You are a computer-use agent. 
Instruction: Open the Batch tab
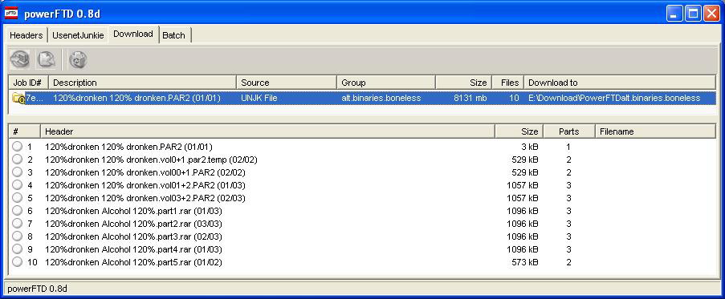pyautogui.click(x=174, y=35)
